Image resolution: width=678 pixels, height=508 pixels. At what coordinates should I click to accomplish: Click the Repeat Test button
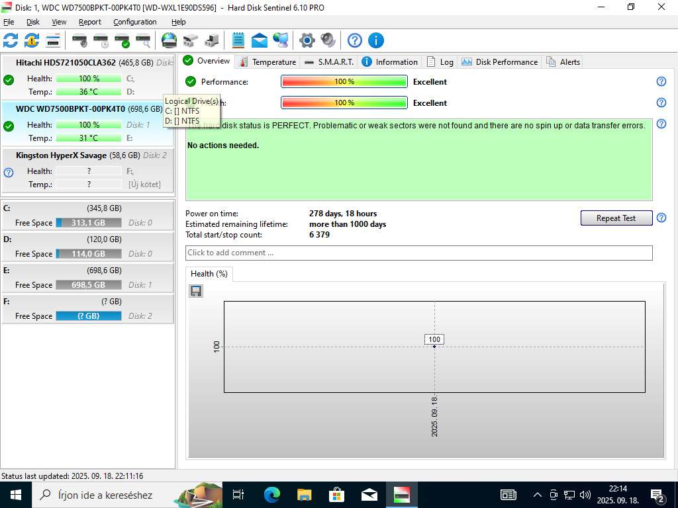coord(616,218)
